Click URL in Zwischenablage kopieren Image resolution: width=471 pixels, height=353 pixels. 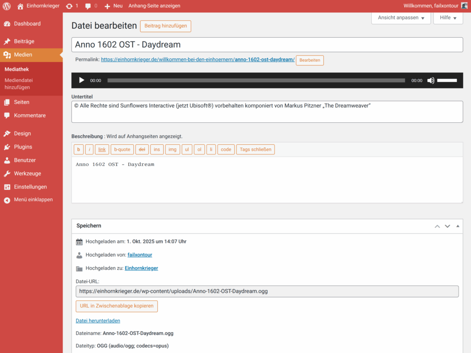(x=116, y=306)
